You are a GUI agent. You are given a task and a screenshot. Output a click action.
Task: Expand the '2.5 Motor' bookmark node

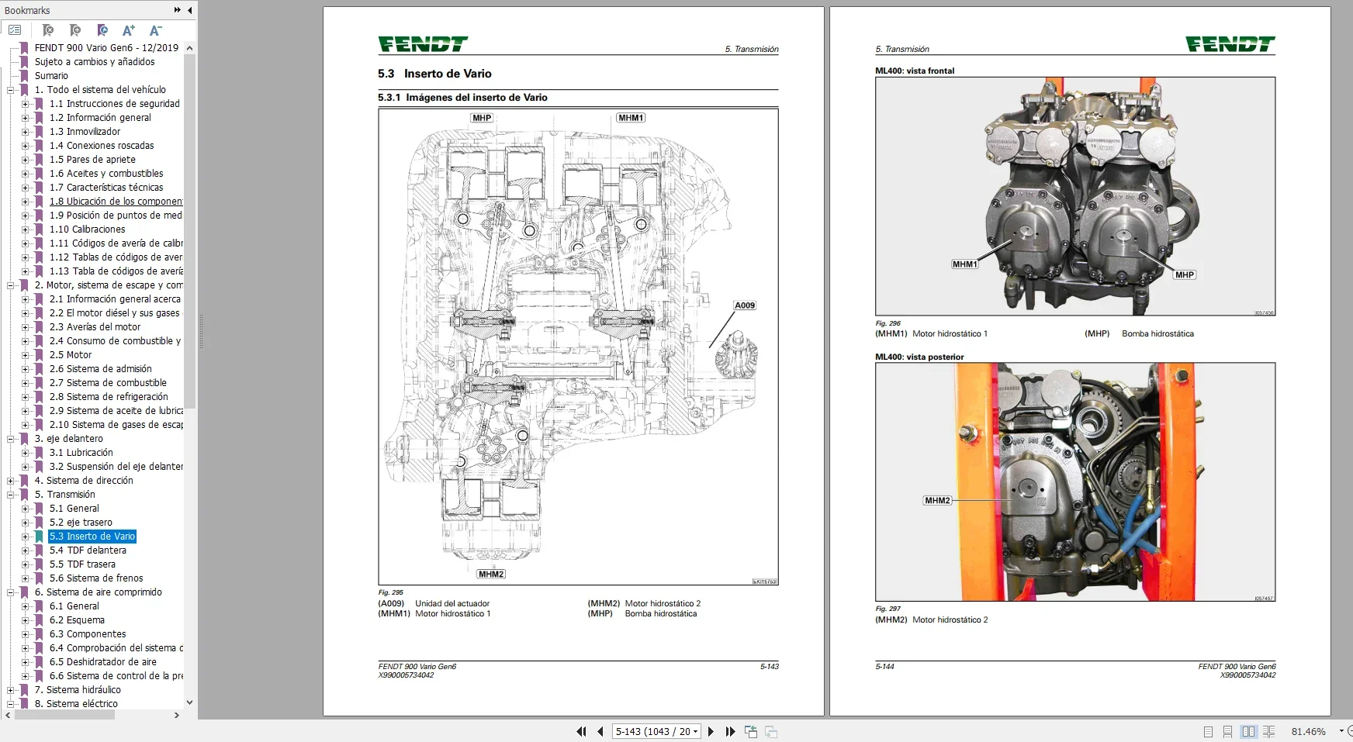coord(26,355)
